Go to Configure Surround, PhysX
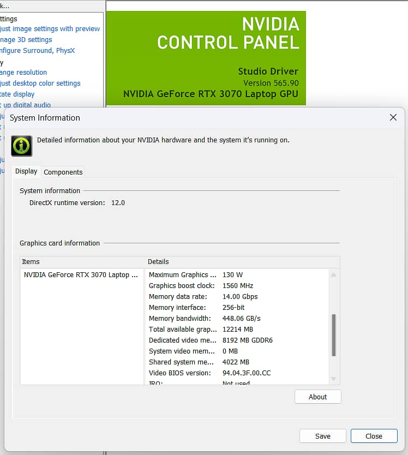Screen dimensions: 408x455 pyautogui.click(x=37, y=51)
